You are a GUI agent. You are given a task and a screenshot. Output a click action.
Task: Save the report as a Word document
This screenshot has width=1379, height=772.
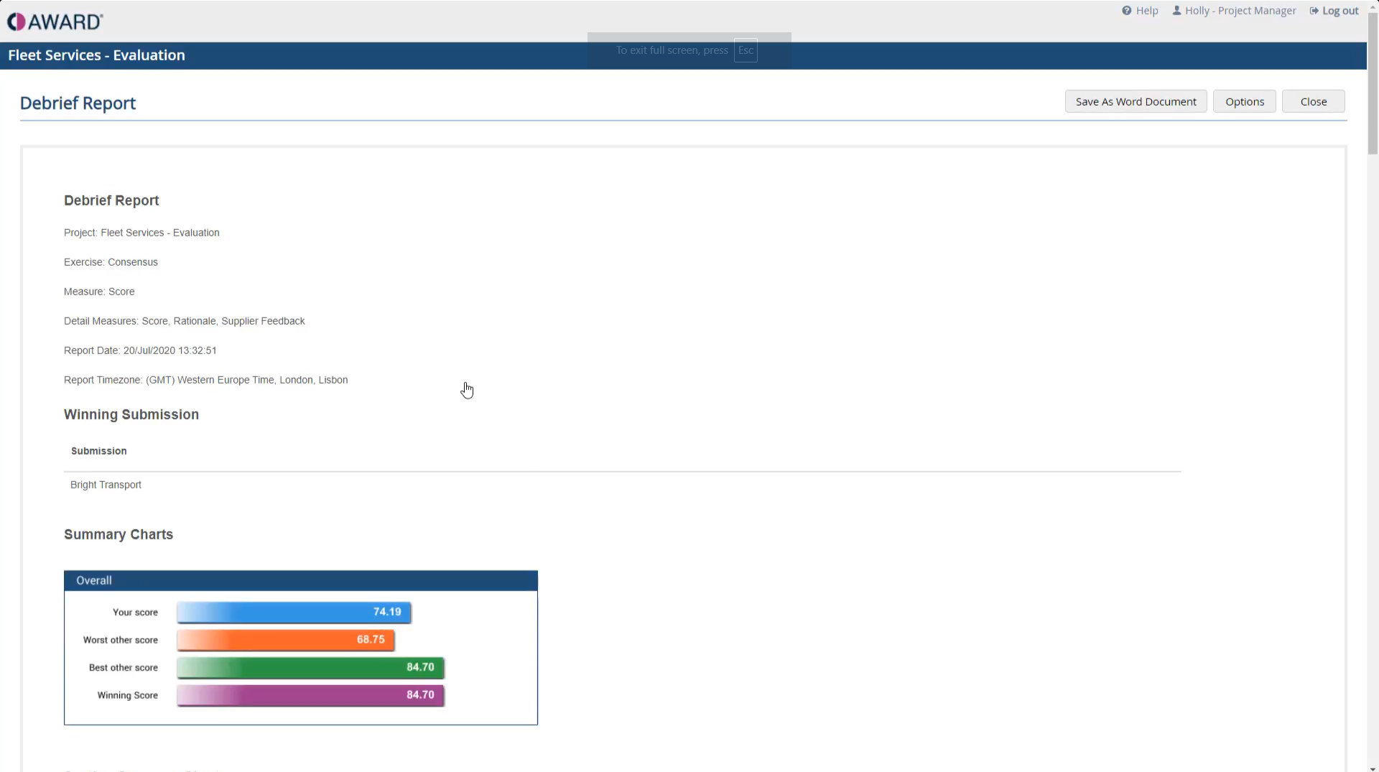click(x=1136, y=101)
